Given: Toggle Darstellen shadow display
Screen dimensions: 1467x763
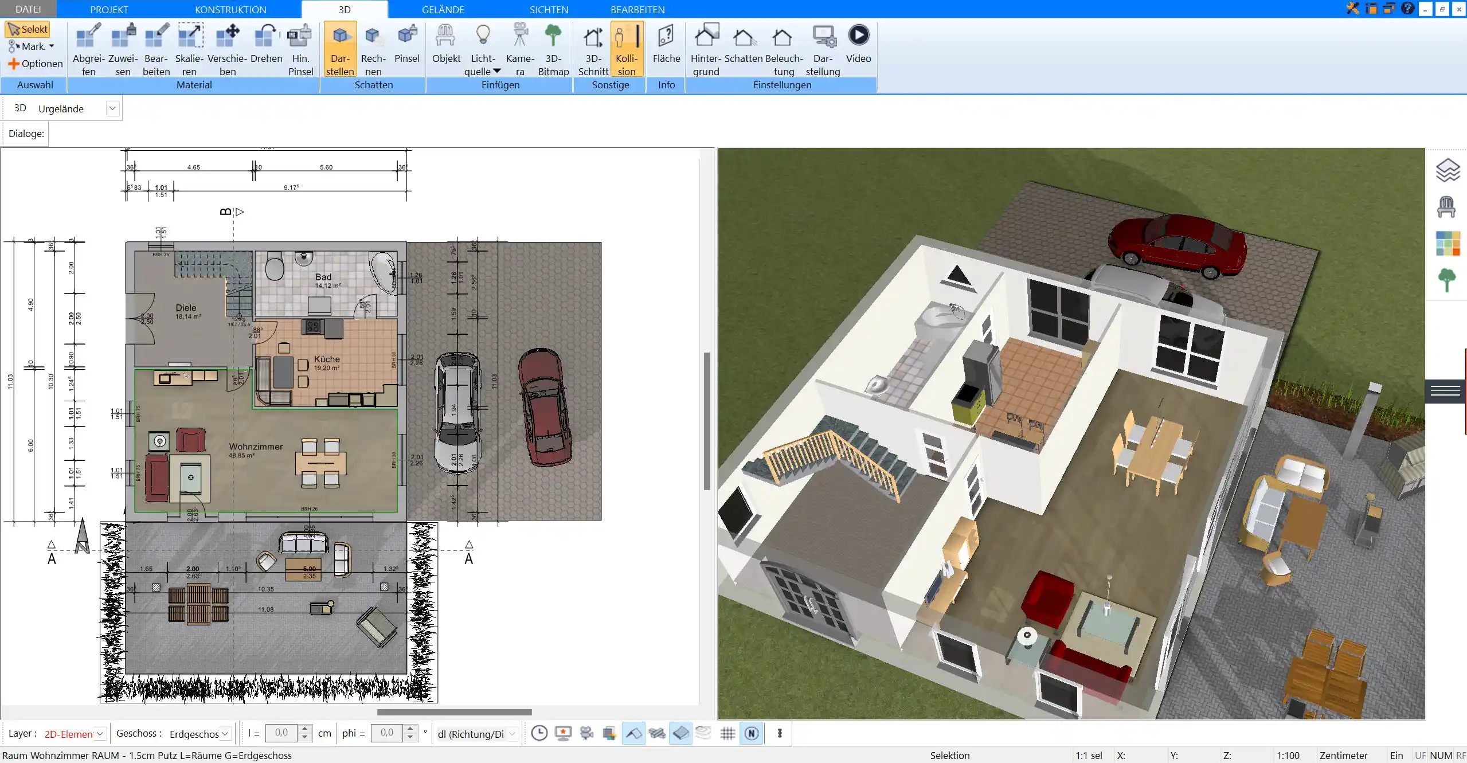Looking at the screenshot, I should [x=340, y=49].
